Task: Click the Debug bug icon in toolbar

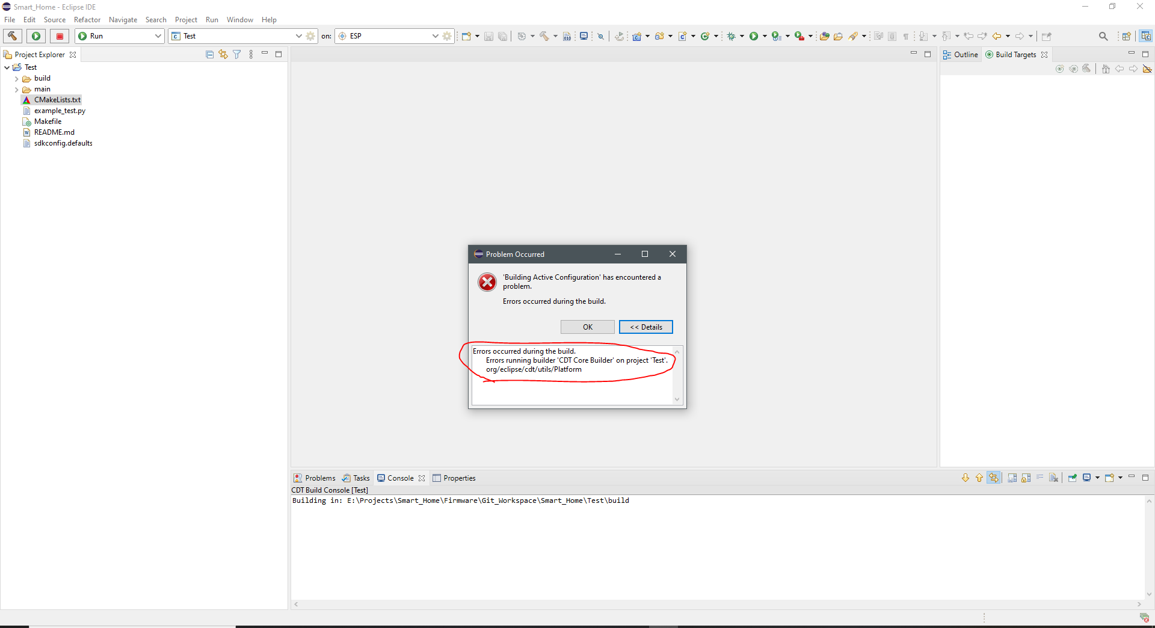Action: pyautogui.click(x=731, y=36)
